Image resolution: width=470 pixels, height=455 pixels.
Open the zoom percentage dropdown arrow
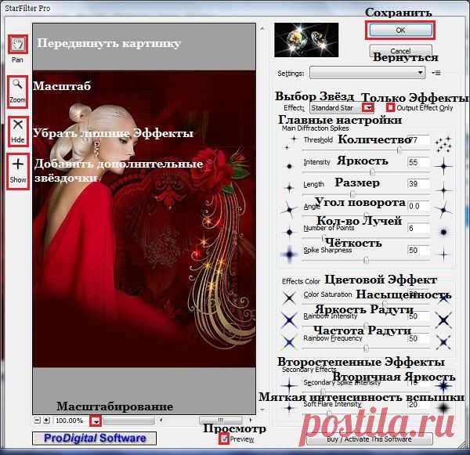pyautogui.click(x=96, y=421)
